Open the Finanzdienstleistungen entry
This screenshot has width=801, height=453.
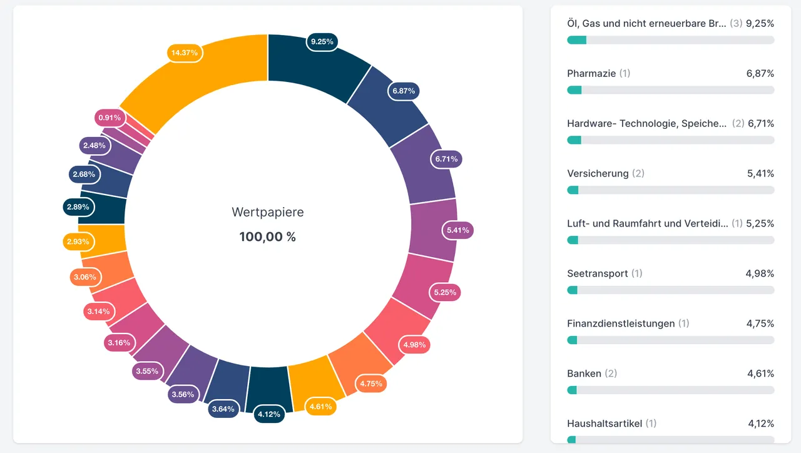[670, 332]
